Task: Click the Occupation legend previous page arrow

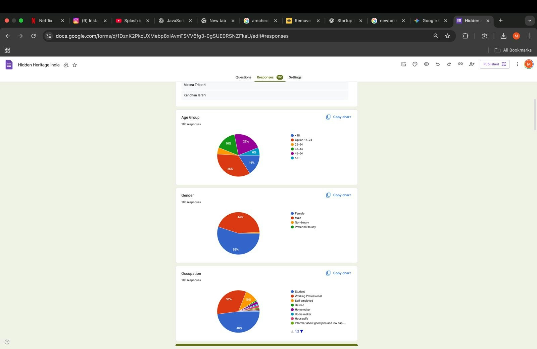Action: point(292,331)
